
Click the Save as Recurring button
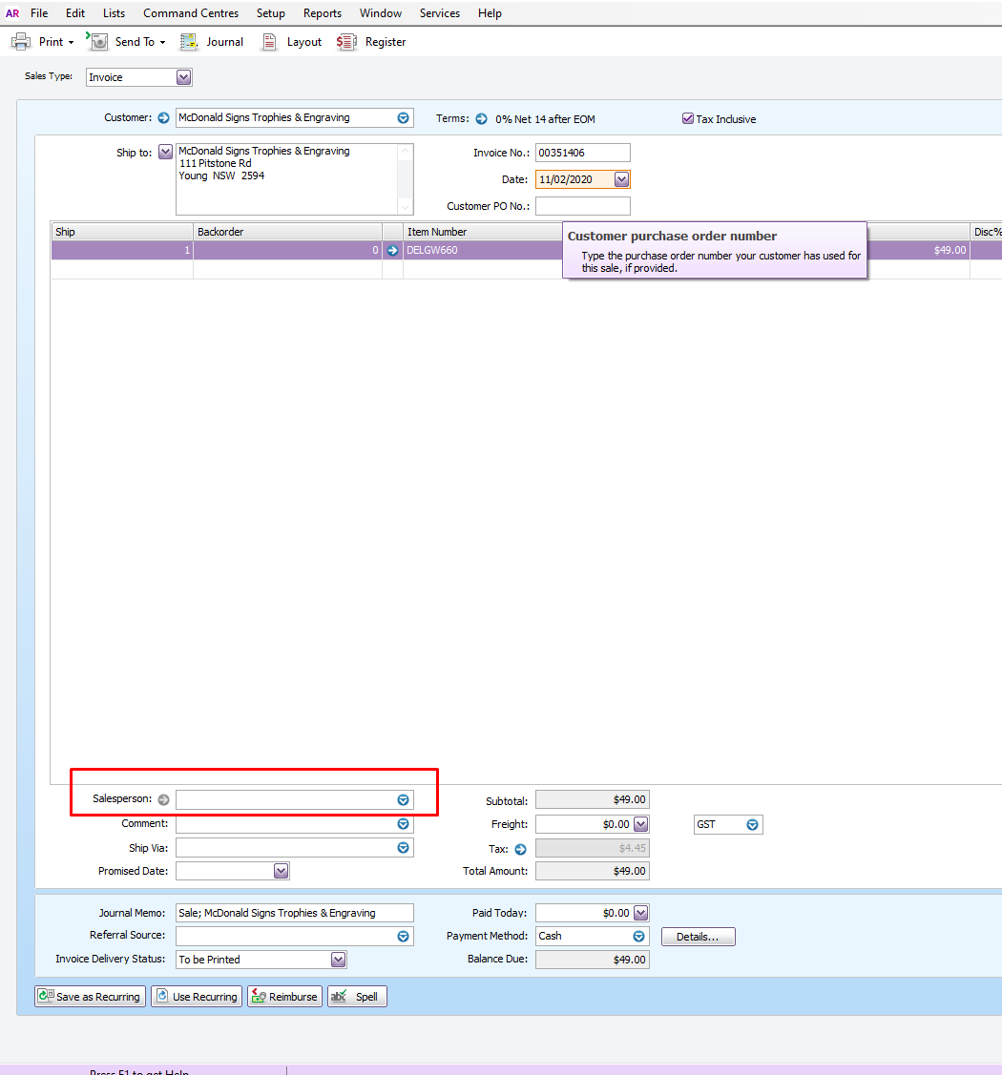(x=90, y=997)
